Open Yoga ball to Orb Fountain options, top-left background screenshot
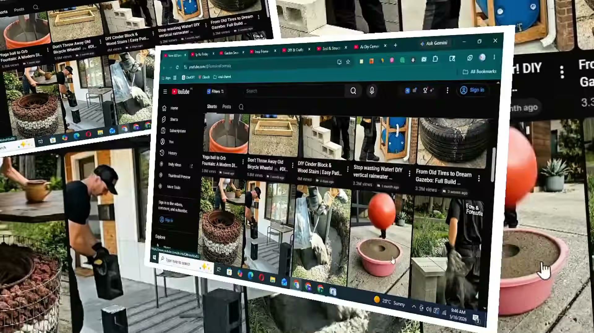This screenshot has width=594, height=333. [x=48, y=50]
